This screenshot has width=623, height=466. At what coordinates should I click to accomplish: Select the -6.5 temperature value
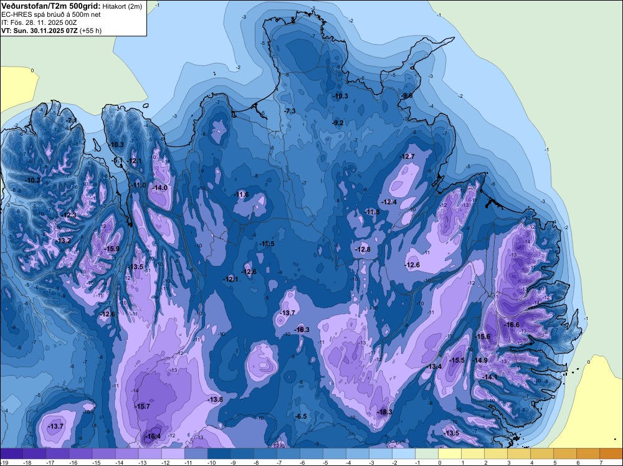(x=301, y=416)
